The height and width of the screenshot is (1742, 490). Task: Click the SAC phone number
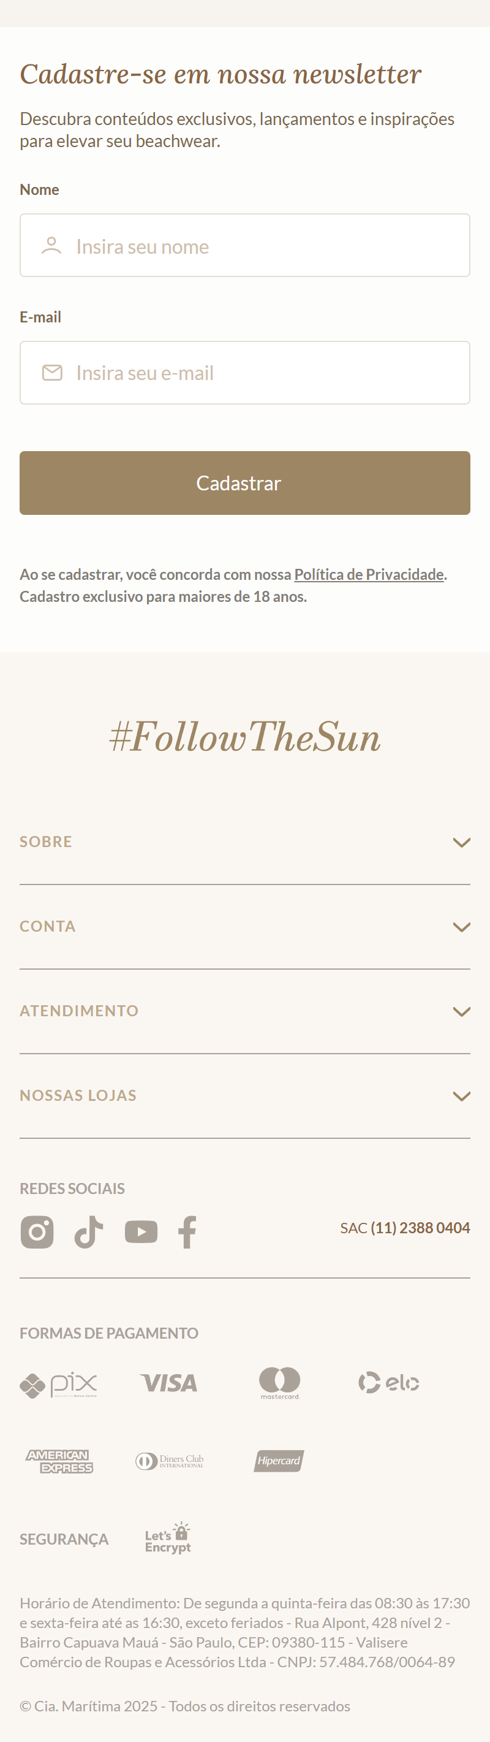(420, 1227)
